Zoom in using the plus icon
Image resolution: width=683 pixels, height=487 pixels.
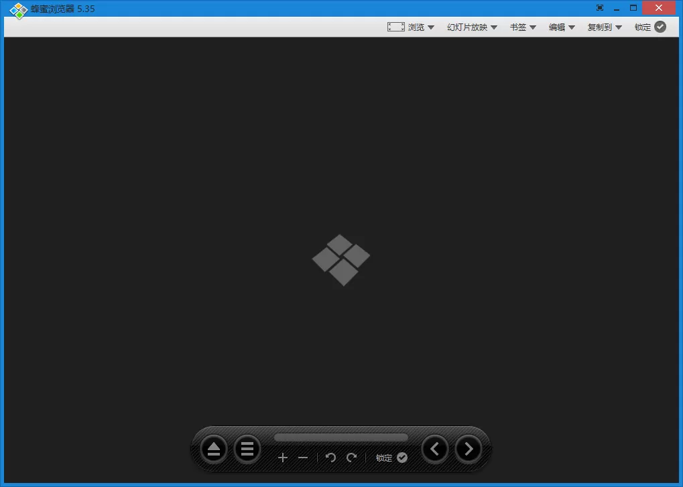[283, 458]
